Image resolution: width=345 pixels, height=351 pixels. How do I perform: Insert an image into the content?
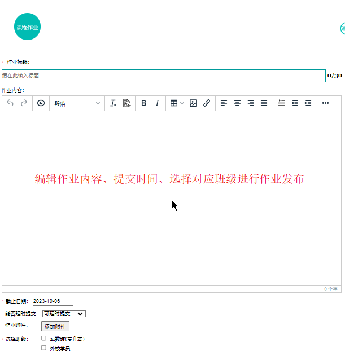pos(193,103)
